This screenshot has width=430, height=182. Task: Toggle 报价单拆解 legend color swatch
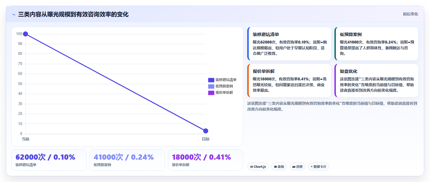coord(211,93)
